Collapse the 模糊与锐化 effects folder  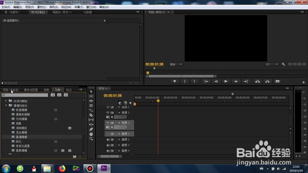6,106
